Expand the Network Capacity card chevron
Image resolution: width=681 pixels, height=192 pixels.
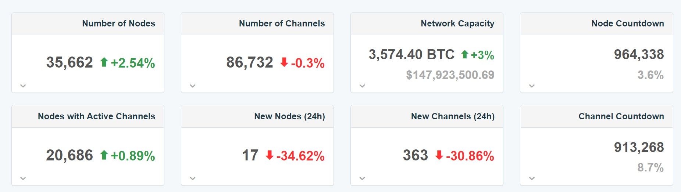(362, 86)
